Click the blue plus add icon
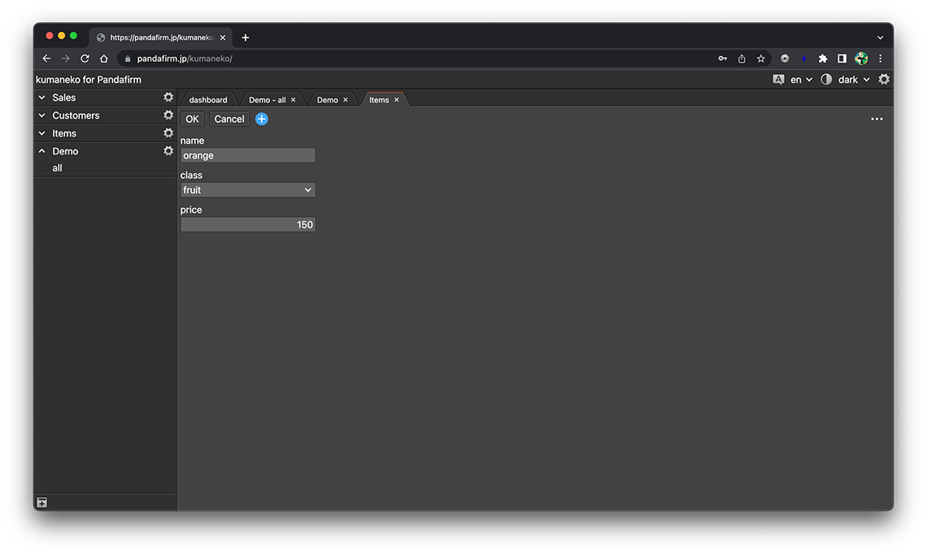This screenshot has width=927, height=555. pos(262,119)
